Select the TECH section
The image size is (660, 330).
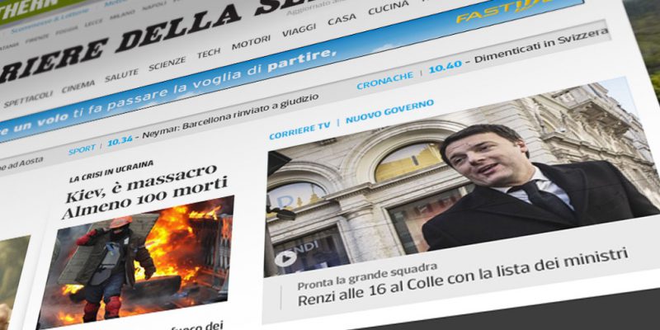point(209,53)
